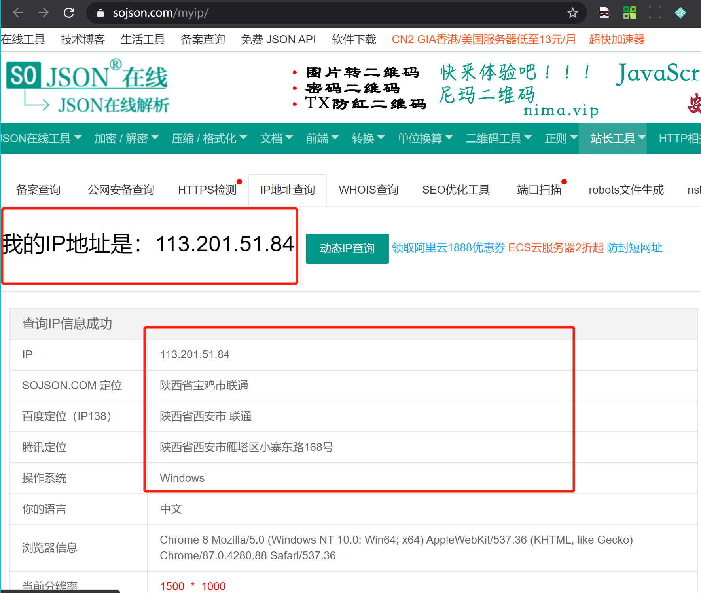
Task: Go back to previous page
Action: 18,13
